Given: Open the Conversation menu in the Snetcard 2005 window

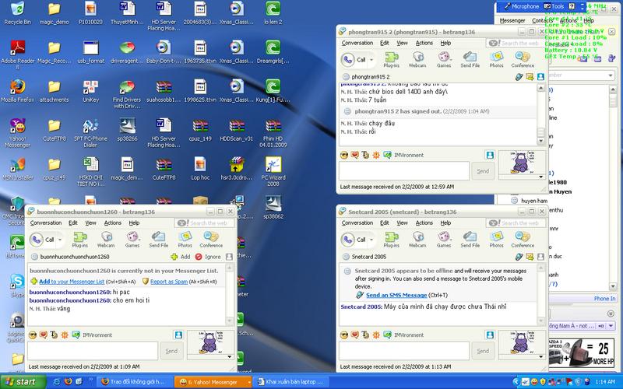Looking at the screenshot, I should coord(357,223).
